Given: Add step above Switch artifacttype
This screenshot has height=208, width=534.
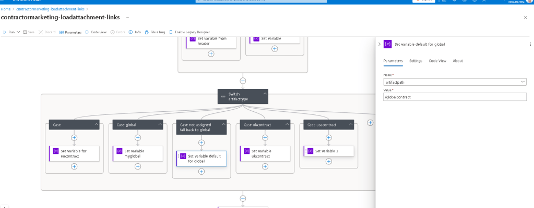Looking at the screenshot, I should (x=243, y=81).
